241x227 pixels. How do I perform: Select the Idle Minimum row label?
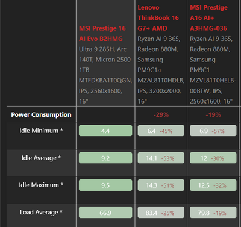click(x=41, y=131)
